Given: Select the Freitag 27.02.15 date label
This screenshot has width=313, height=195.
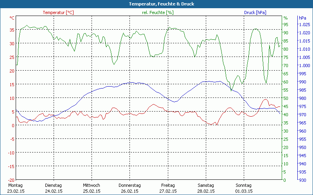Looking at the screenshot, I should click(168, 188).
